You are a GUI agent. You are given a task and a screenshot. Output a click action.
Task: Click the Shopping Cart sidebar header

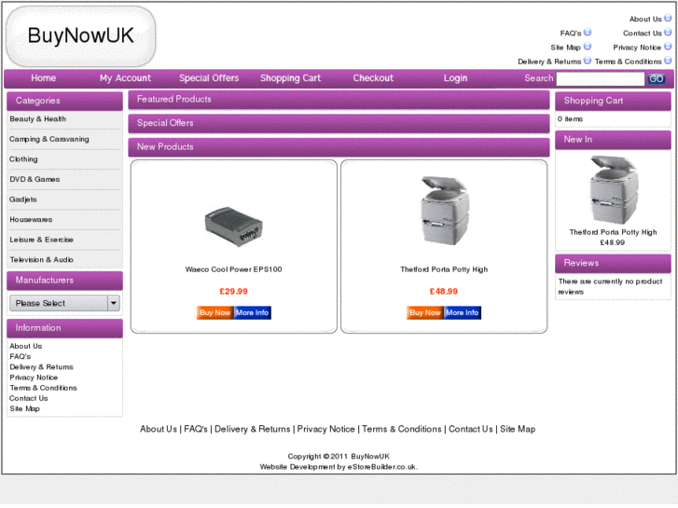[x=613, y=101]
